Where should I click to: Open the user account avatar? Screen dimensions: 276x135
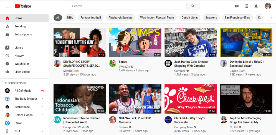(x=268, y=6)
